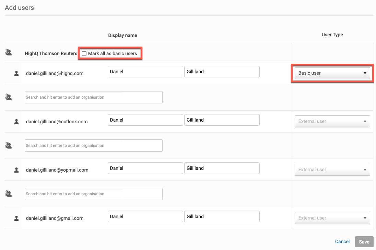Screen dimensions: 376x250
Task: Open the user type dropdown for gmail.com user
Action: coord(332,218)
